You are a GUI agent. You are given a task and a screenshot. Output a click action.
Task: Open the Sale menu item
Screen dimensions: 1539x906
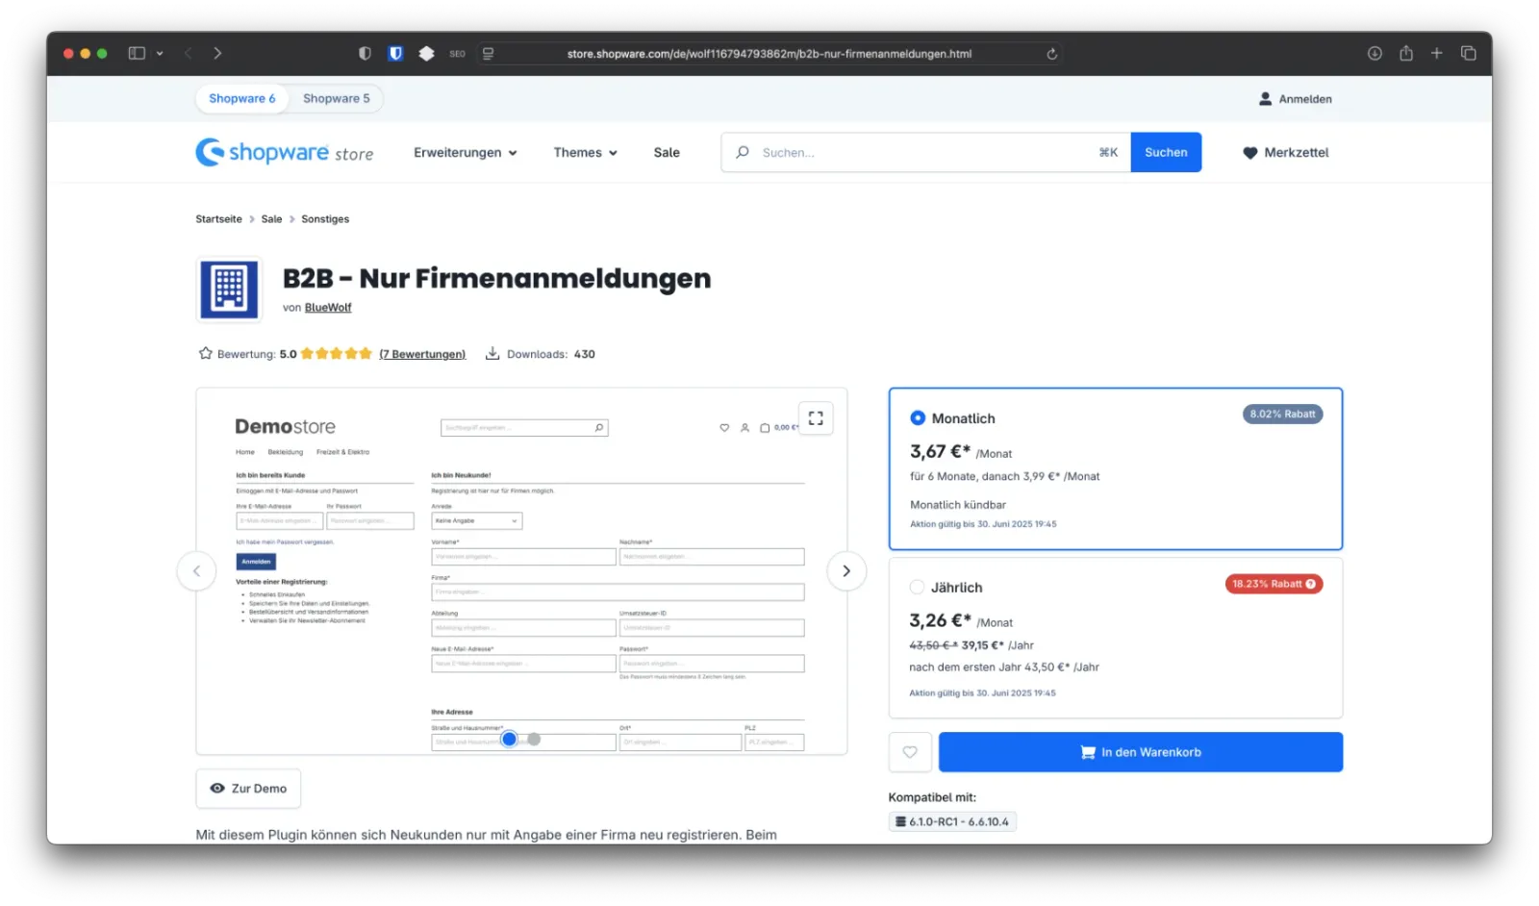click(x=666, y=152)
